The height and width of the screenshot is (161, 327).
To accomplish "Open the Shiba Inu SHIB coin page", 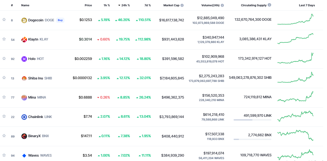I will click(40, 78).
